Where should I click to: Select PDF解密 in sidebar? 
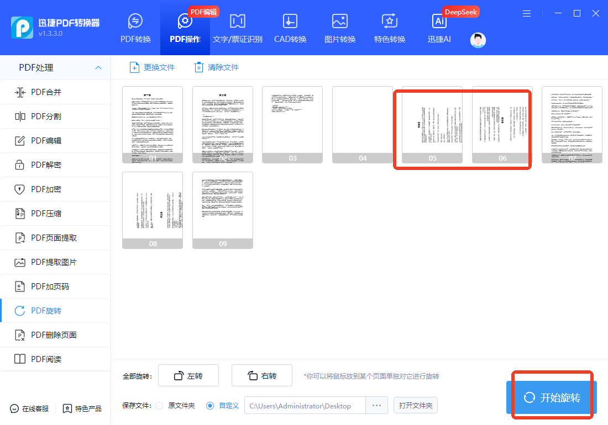coord(55,165)
